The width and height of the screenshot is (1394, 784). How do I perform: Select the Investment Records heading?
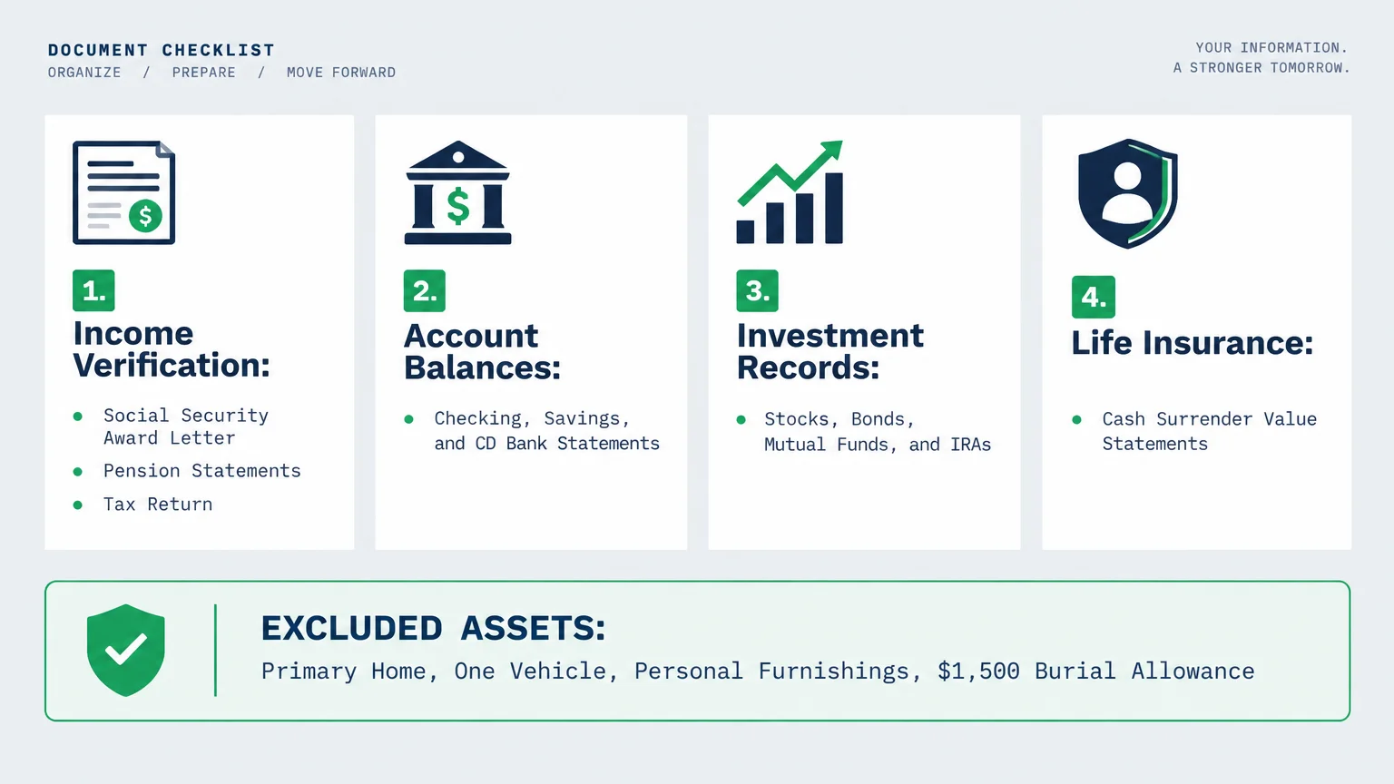click(x=830, y=352)
